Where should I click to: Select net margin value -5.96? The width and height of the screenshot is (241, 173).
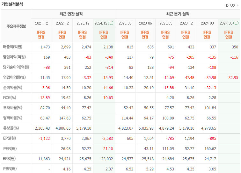(x=45, y=88)
